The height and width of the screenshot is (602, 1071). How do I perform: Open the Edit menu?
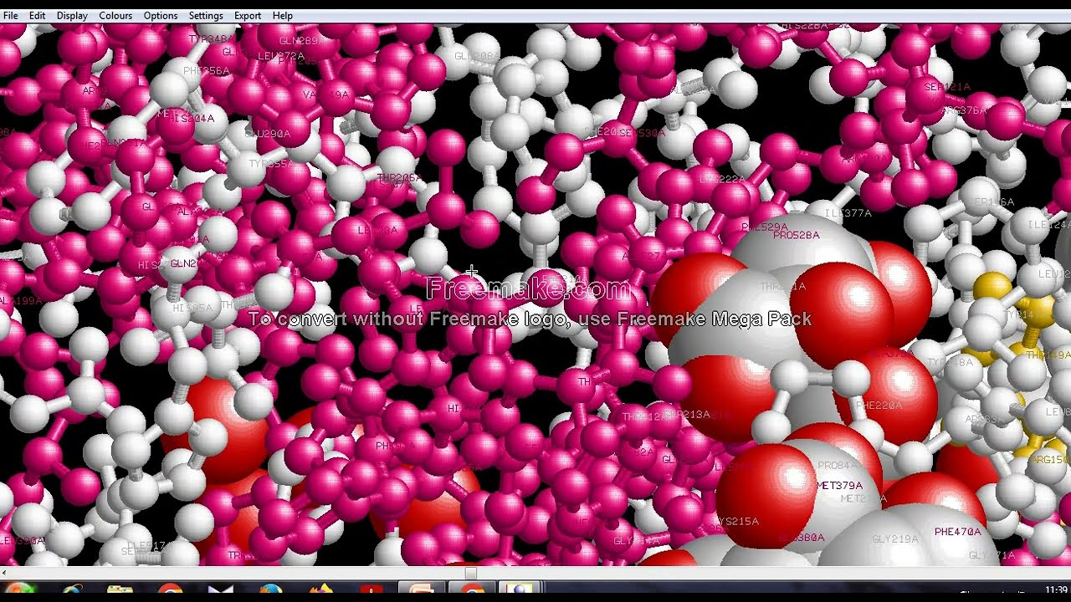pos(38,16)
